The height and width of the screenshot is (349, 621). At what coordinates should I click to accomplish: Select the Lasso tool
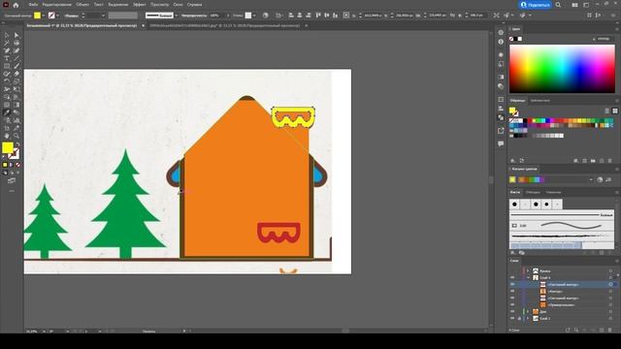16,43
